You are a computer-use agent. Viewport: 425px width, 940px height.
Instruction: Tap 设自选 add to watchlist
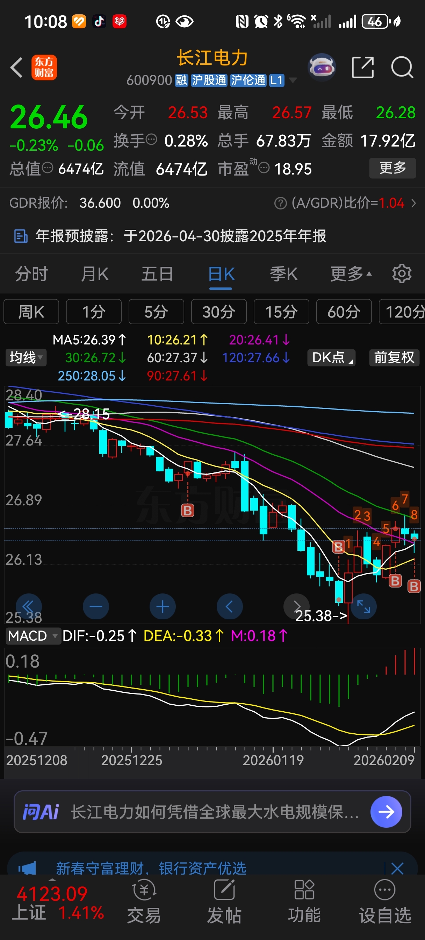point(385,901)
